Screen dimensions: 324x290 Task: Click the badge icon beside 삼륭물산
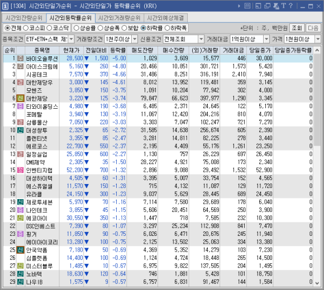(x=20, y=122)
